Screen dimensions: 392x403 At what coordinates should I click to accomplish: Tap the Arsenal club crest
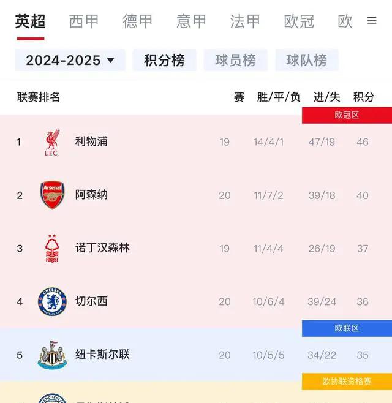(52, 195)
